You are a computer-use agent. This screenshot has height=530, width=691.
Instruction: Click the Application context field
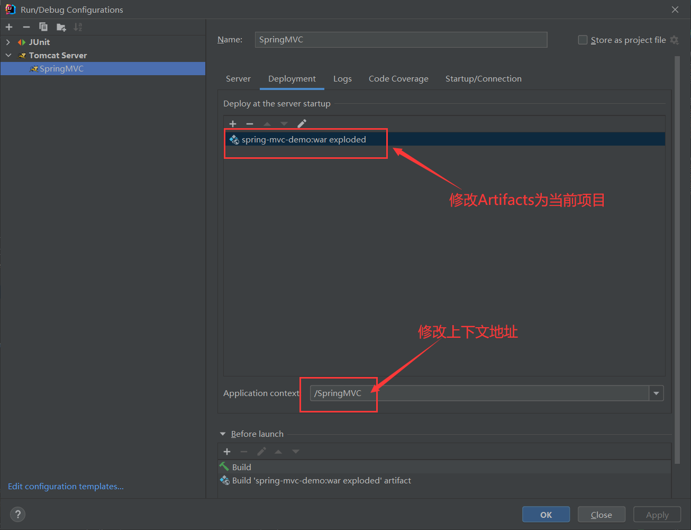479,393
